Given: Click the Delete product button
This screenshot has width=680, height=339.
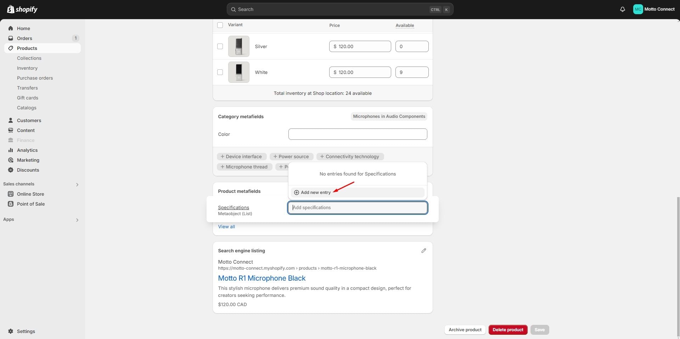Looking at the screenshot, I should [507, 330].
